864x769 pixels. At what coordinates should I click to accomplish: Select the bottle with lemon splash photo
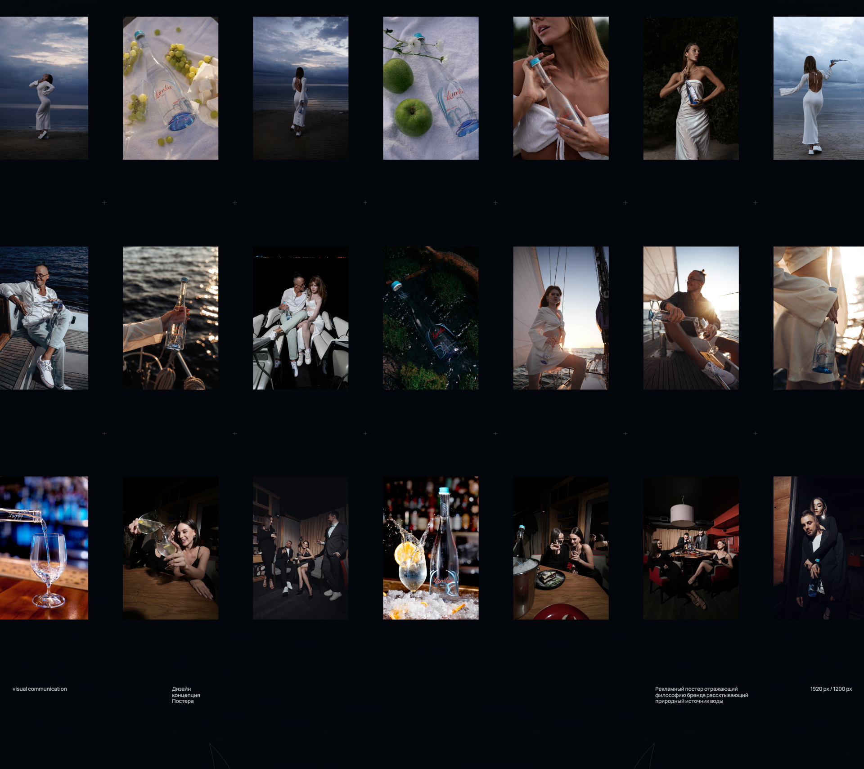431,548
